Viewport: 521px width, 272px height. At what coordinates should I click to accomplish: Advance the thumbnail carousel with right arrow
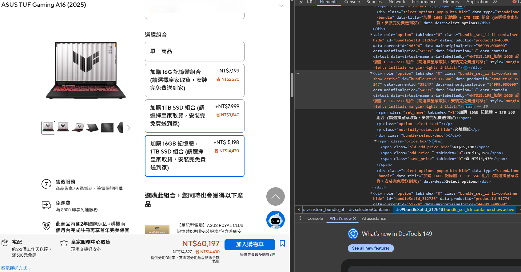coord(129,128)
